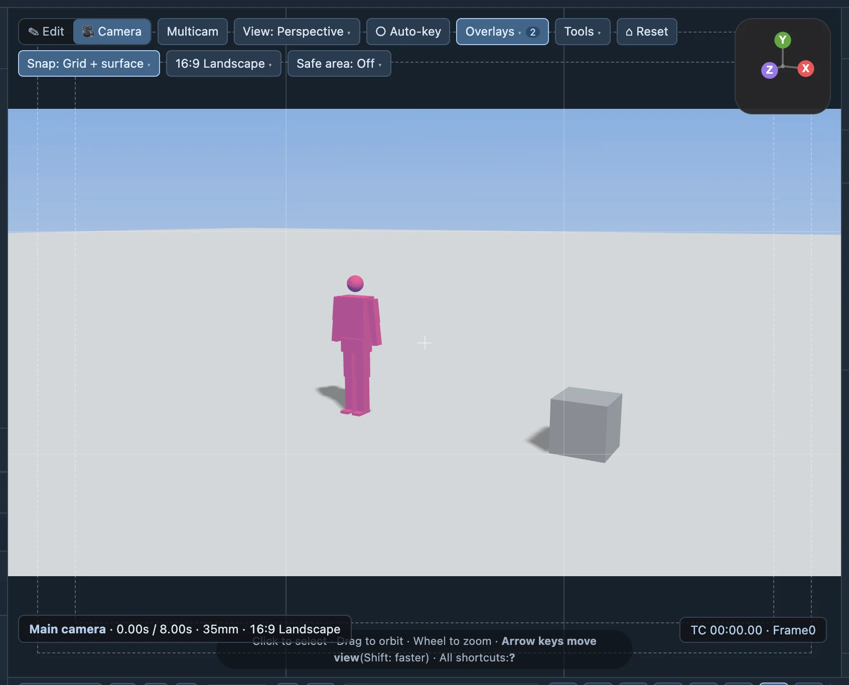Open the View: Perspective dropdown
Image resolution: width=849 pixels, height=685 pixels.
(x=297, y=32)
